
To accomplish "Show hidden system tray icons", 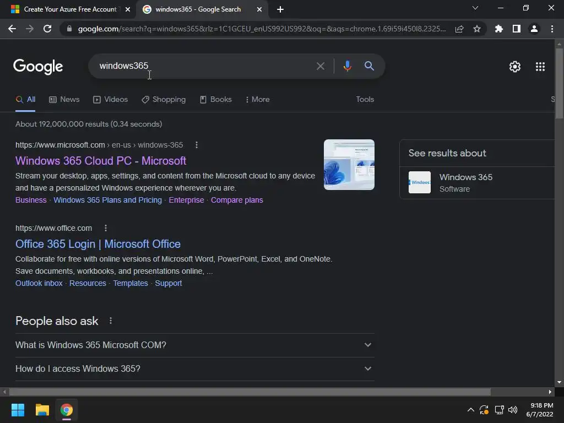I will click(470, 410).
